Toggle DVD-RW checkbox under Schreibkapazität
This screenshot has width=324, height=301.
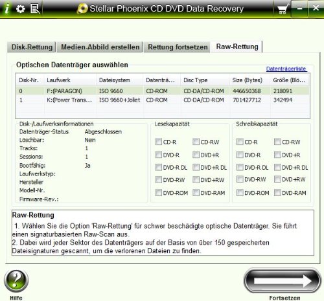pos(240,179)
